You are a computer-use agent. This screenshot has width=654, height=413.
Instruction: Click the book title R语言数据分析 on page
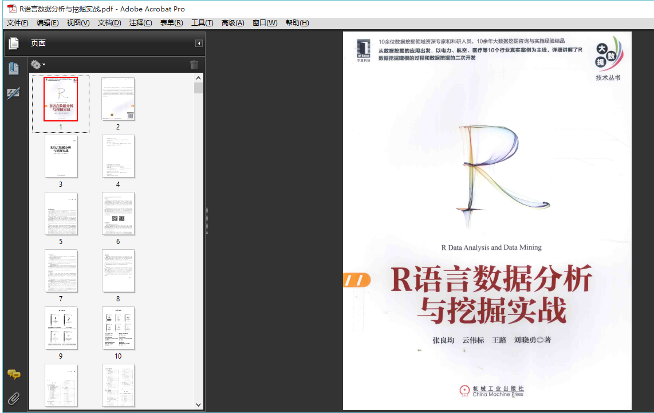tap(491, 278)
